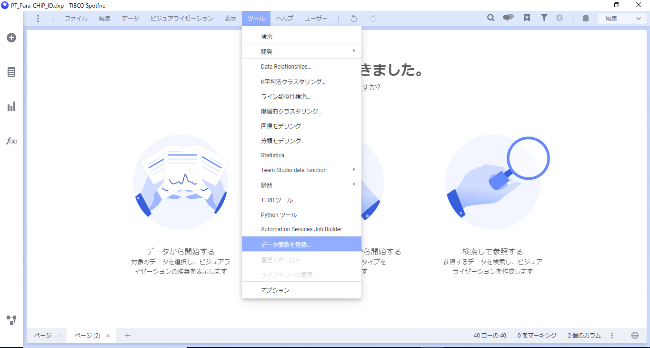Screen dimensions: 650x348
Task: Open the 編集 menu in menu bar
Action: pos(105,19)
